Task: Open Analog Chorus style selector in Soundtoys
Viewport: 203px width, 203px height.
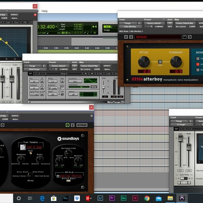Action: click(70, 176)
